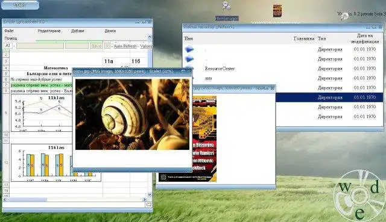
Task: Click Директория type in the first folder row
Action: click(x=330, y=49)
